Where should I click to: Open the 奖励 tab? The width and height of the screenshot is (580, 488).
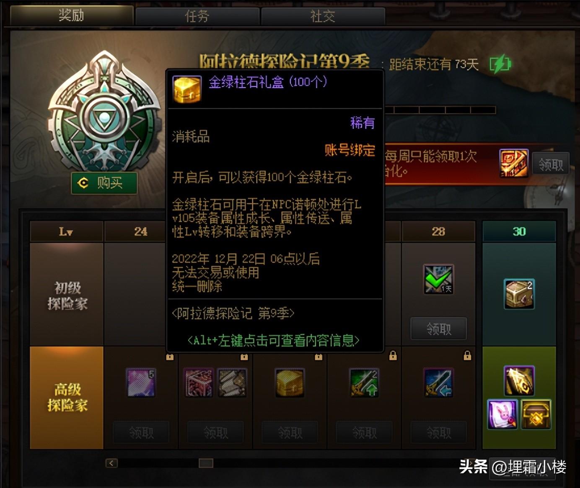click(x=71, y=15)
